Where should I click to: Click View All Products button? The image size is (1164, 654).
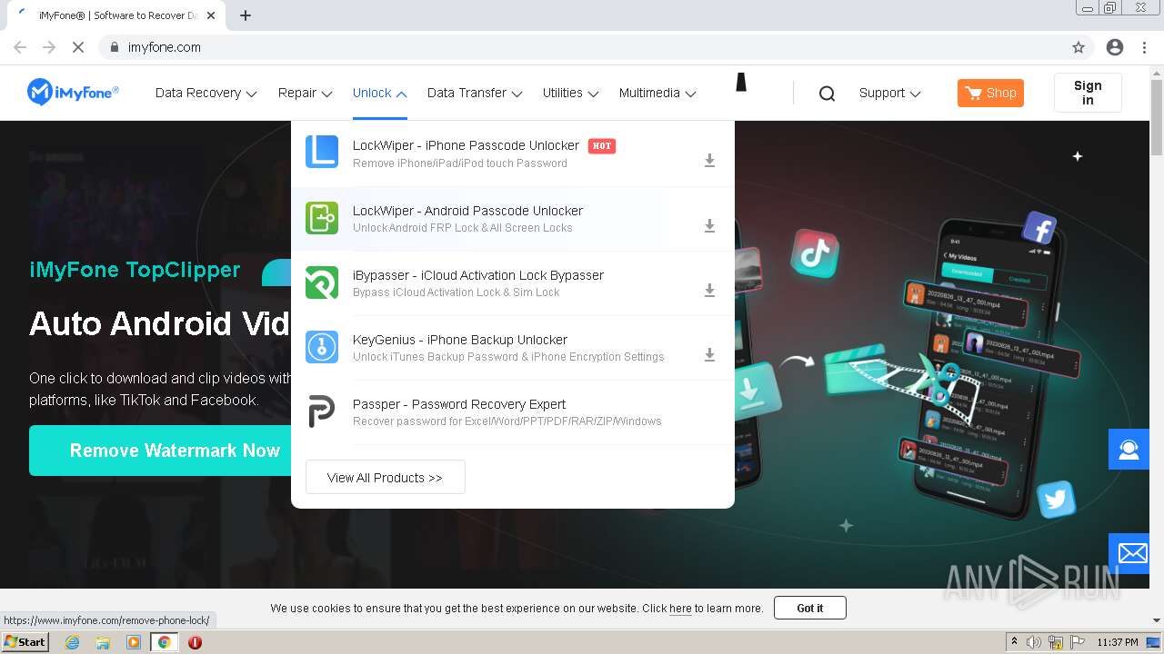385,477
